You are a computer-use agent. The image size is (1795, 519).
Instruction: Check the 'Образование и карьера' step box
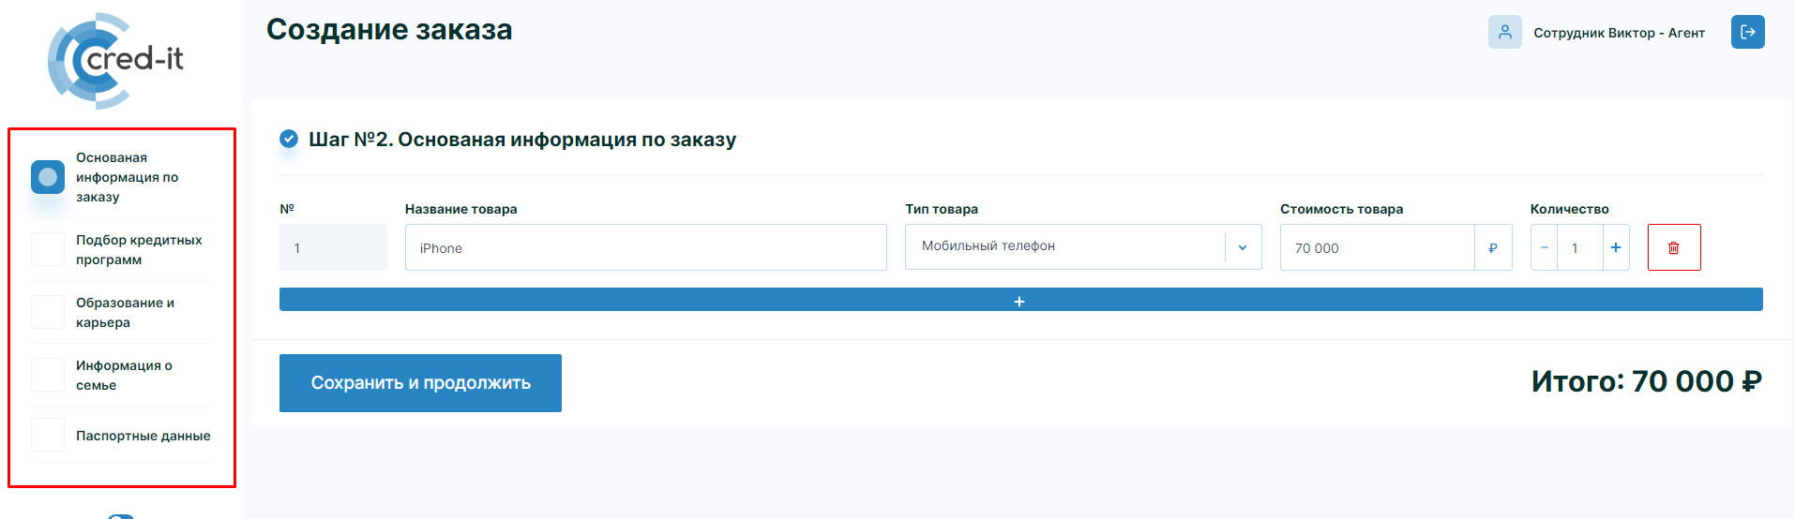click(48, 312)
